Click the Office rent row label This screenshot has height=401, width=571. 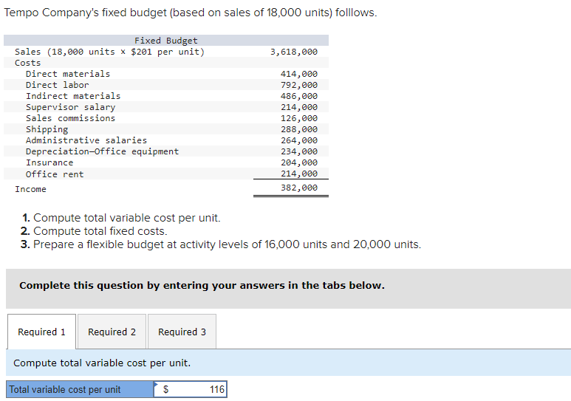coord(55,174)
